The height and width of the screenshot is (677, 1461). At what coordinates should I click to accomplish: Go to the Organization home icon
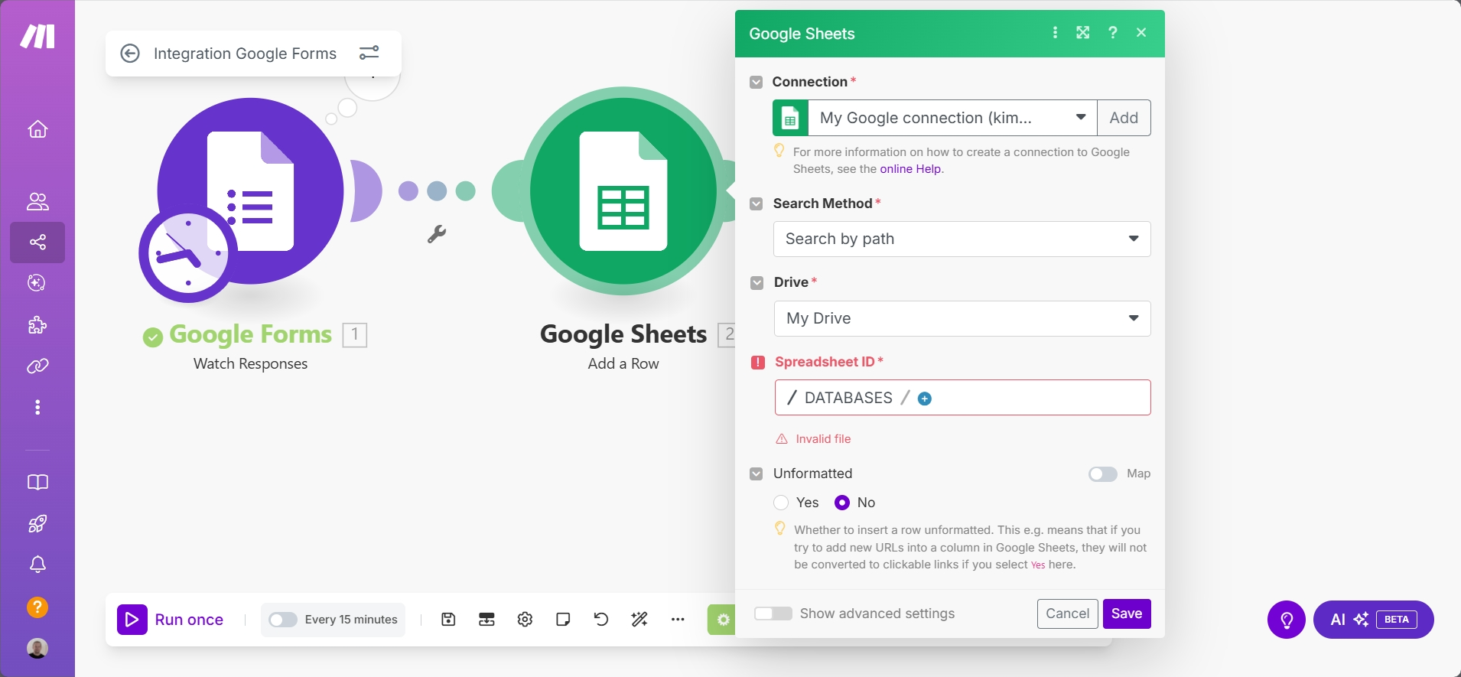[37, 129]
